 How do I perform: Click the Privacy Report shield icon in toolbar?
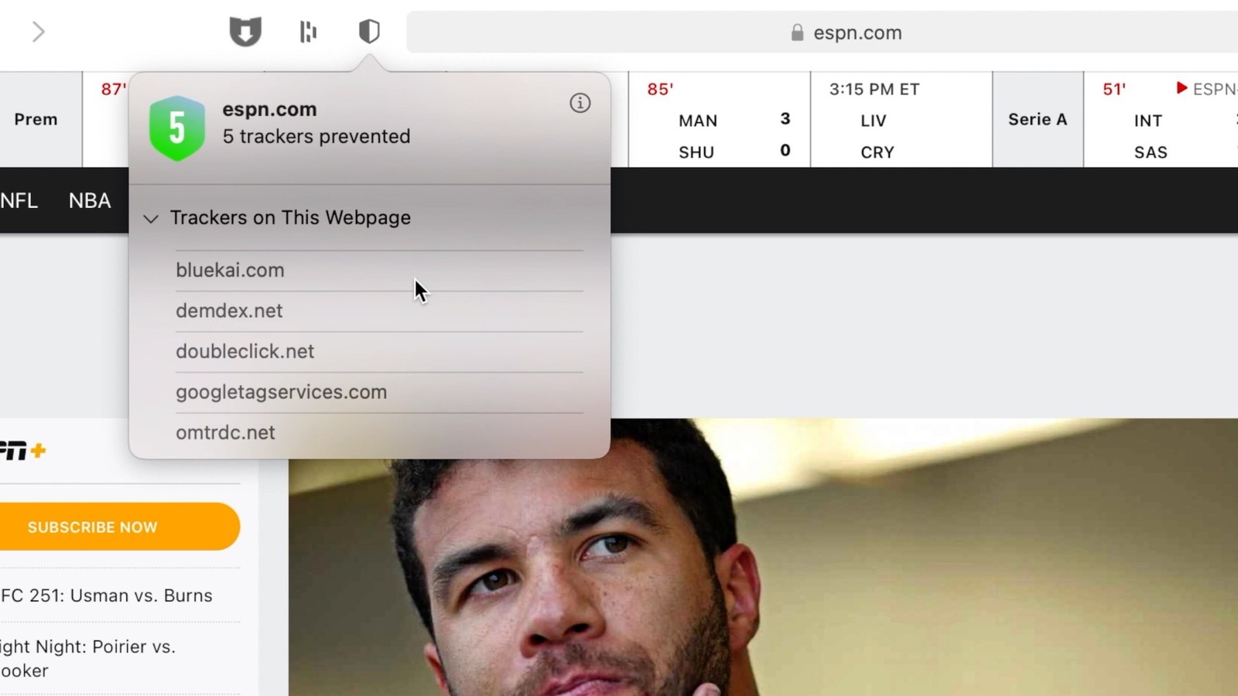coord(369,32)
